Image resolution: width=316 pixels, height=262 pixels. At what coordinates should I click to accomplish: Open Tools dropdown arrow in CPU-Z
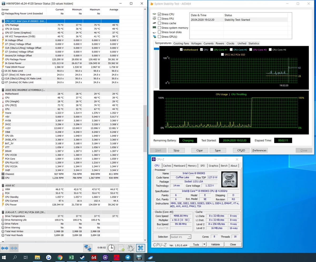[x=204, y=244]
